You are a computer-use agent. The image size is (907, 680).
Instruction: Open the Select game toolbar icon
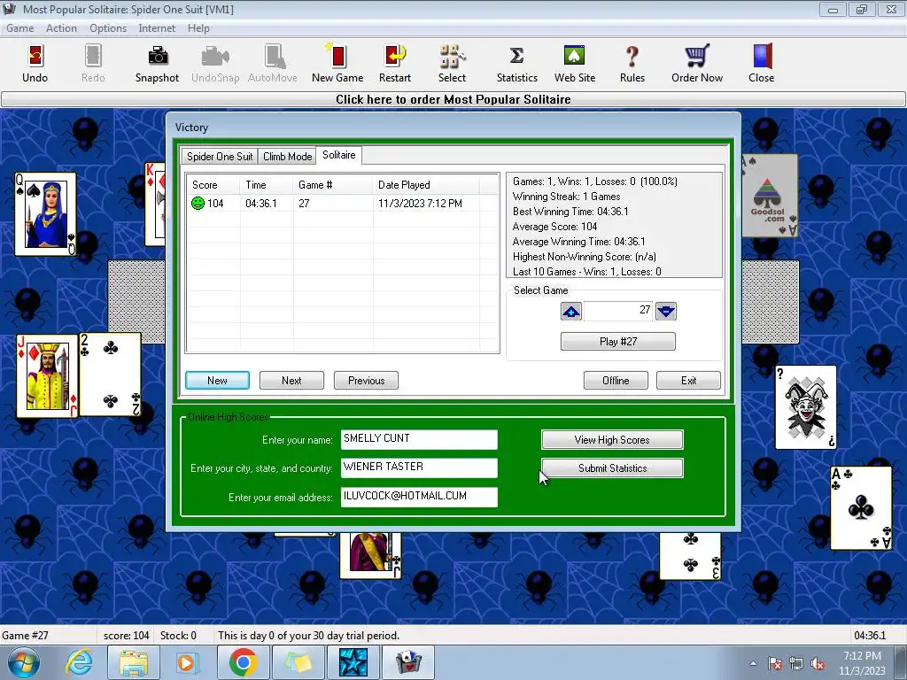click(452, 63)
